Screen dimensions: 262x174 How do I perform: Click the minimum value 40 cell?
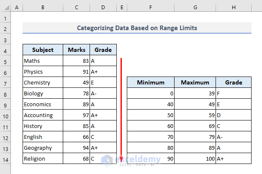coord(151,104)
